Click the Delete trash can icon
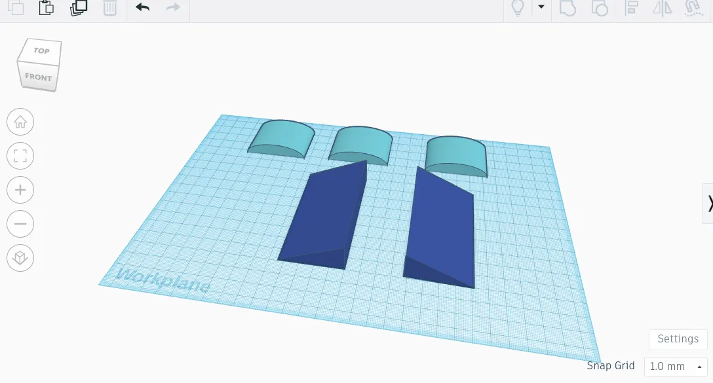 click(x=110, y=7)
